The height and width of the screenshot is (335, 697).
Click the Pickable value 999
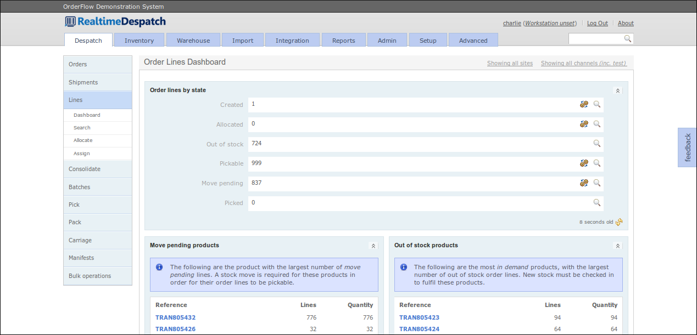coord(257,163)
